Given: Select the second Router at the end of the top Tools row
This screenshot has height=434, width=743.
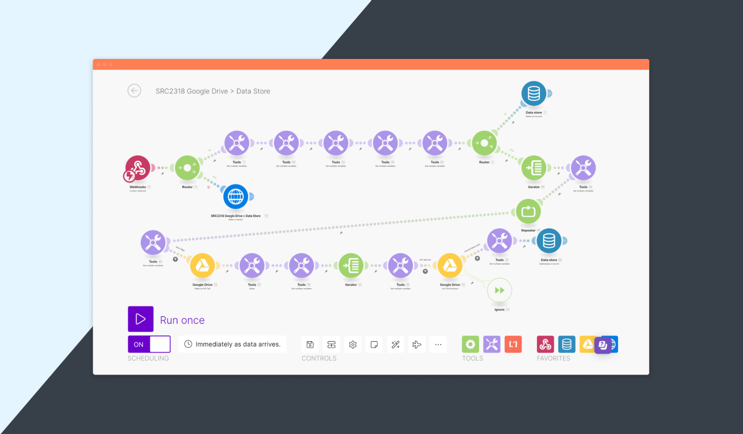Looking at the screenshot, I should (x=484, y=143).
